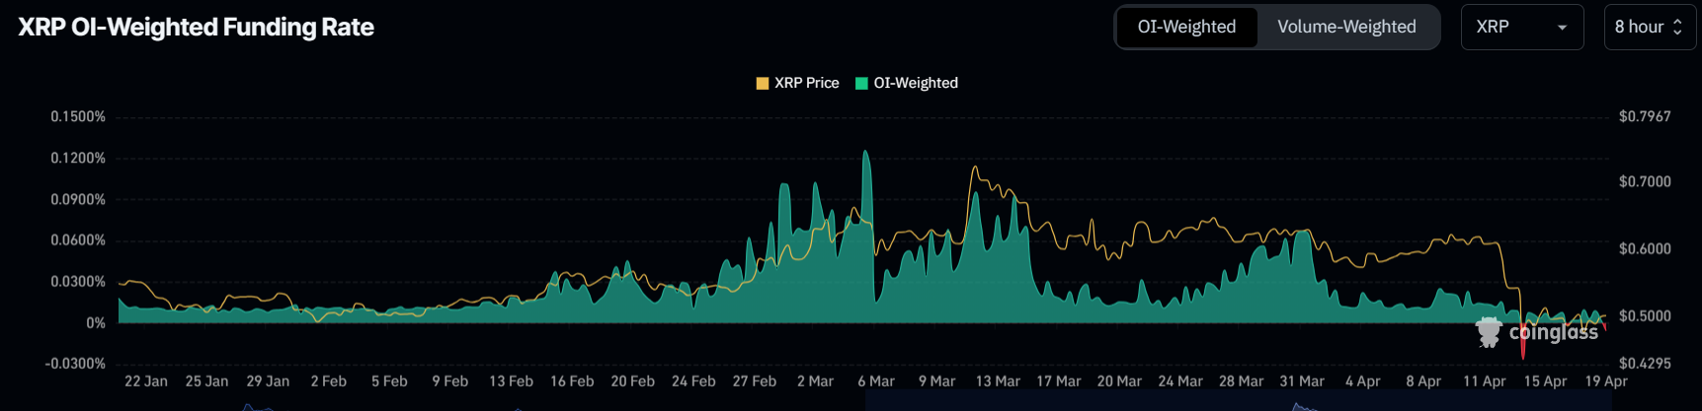Click the 5 Feb date axis label
Image resolution: width=1702 pixels, height=411 pixels.
point(389,380)
